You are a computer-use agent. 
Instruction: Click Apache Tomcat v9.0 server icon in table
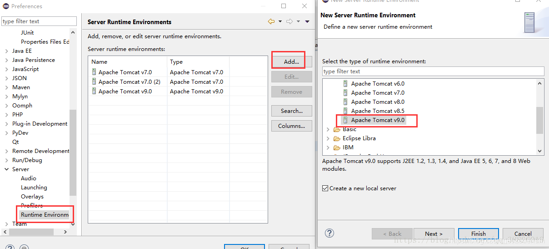(94, 91)
